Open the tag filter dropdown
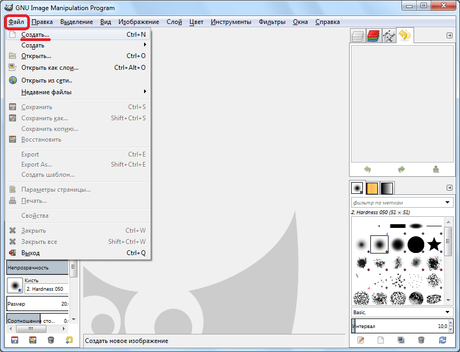 (448, 202)
